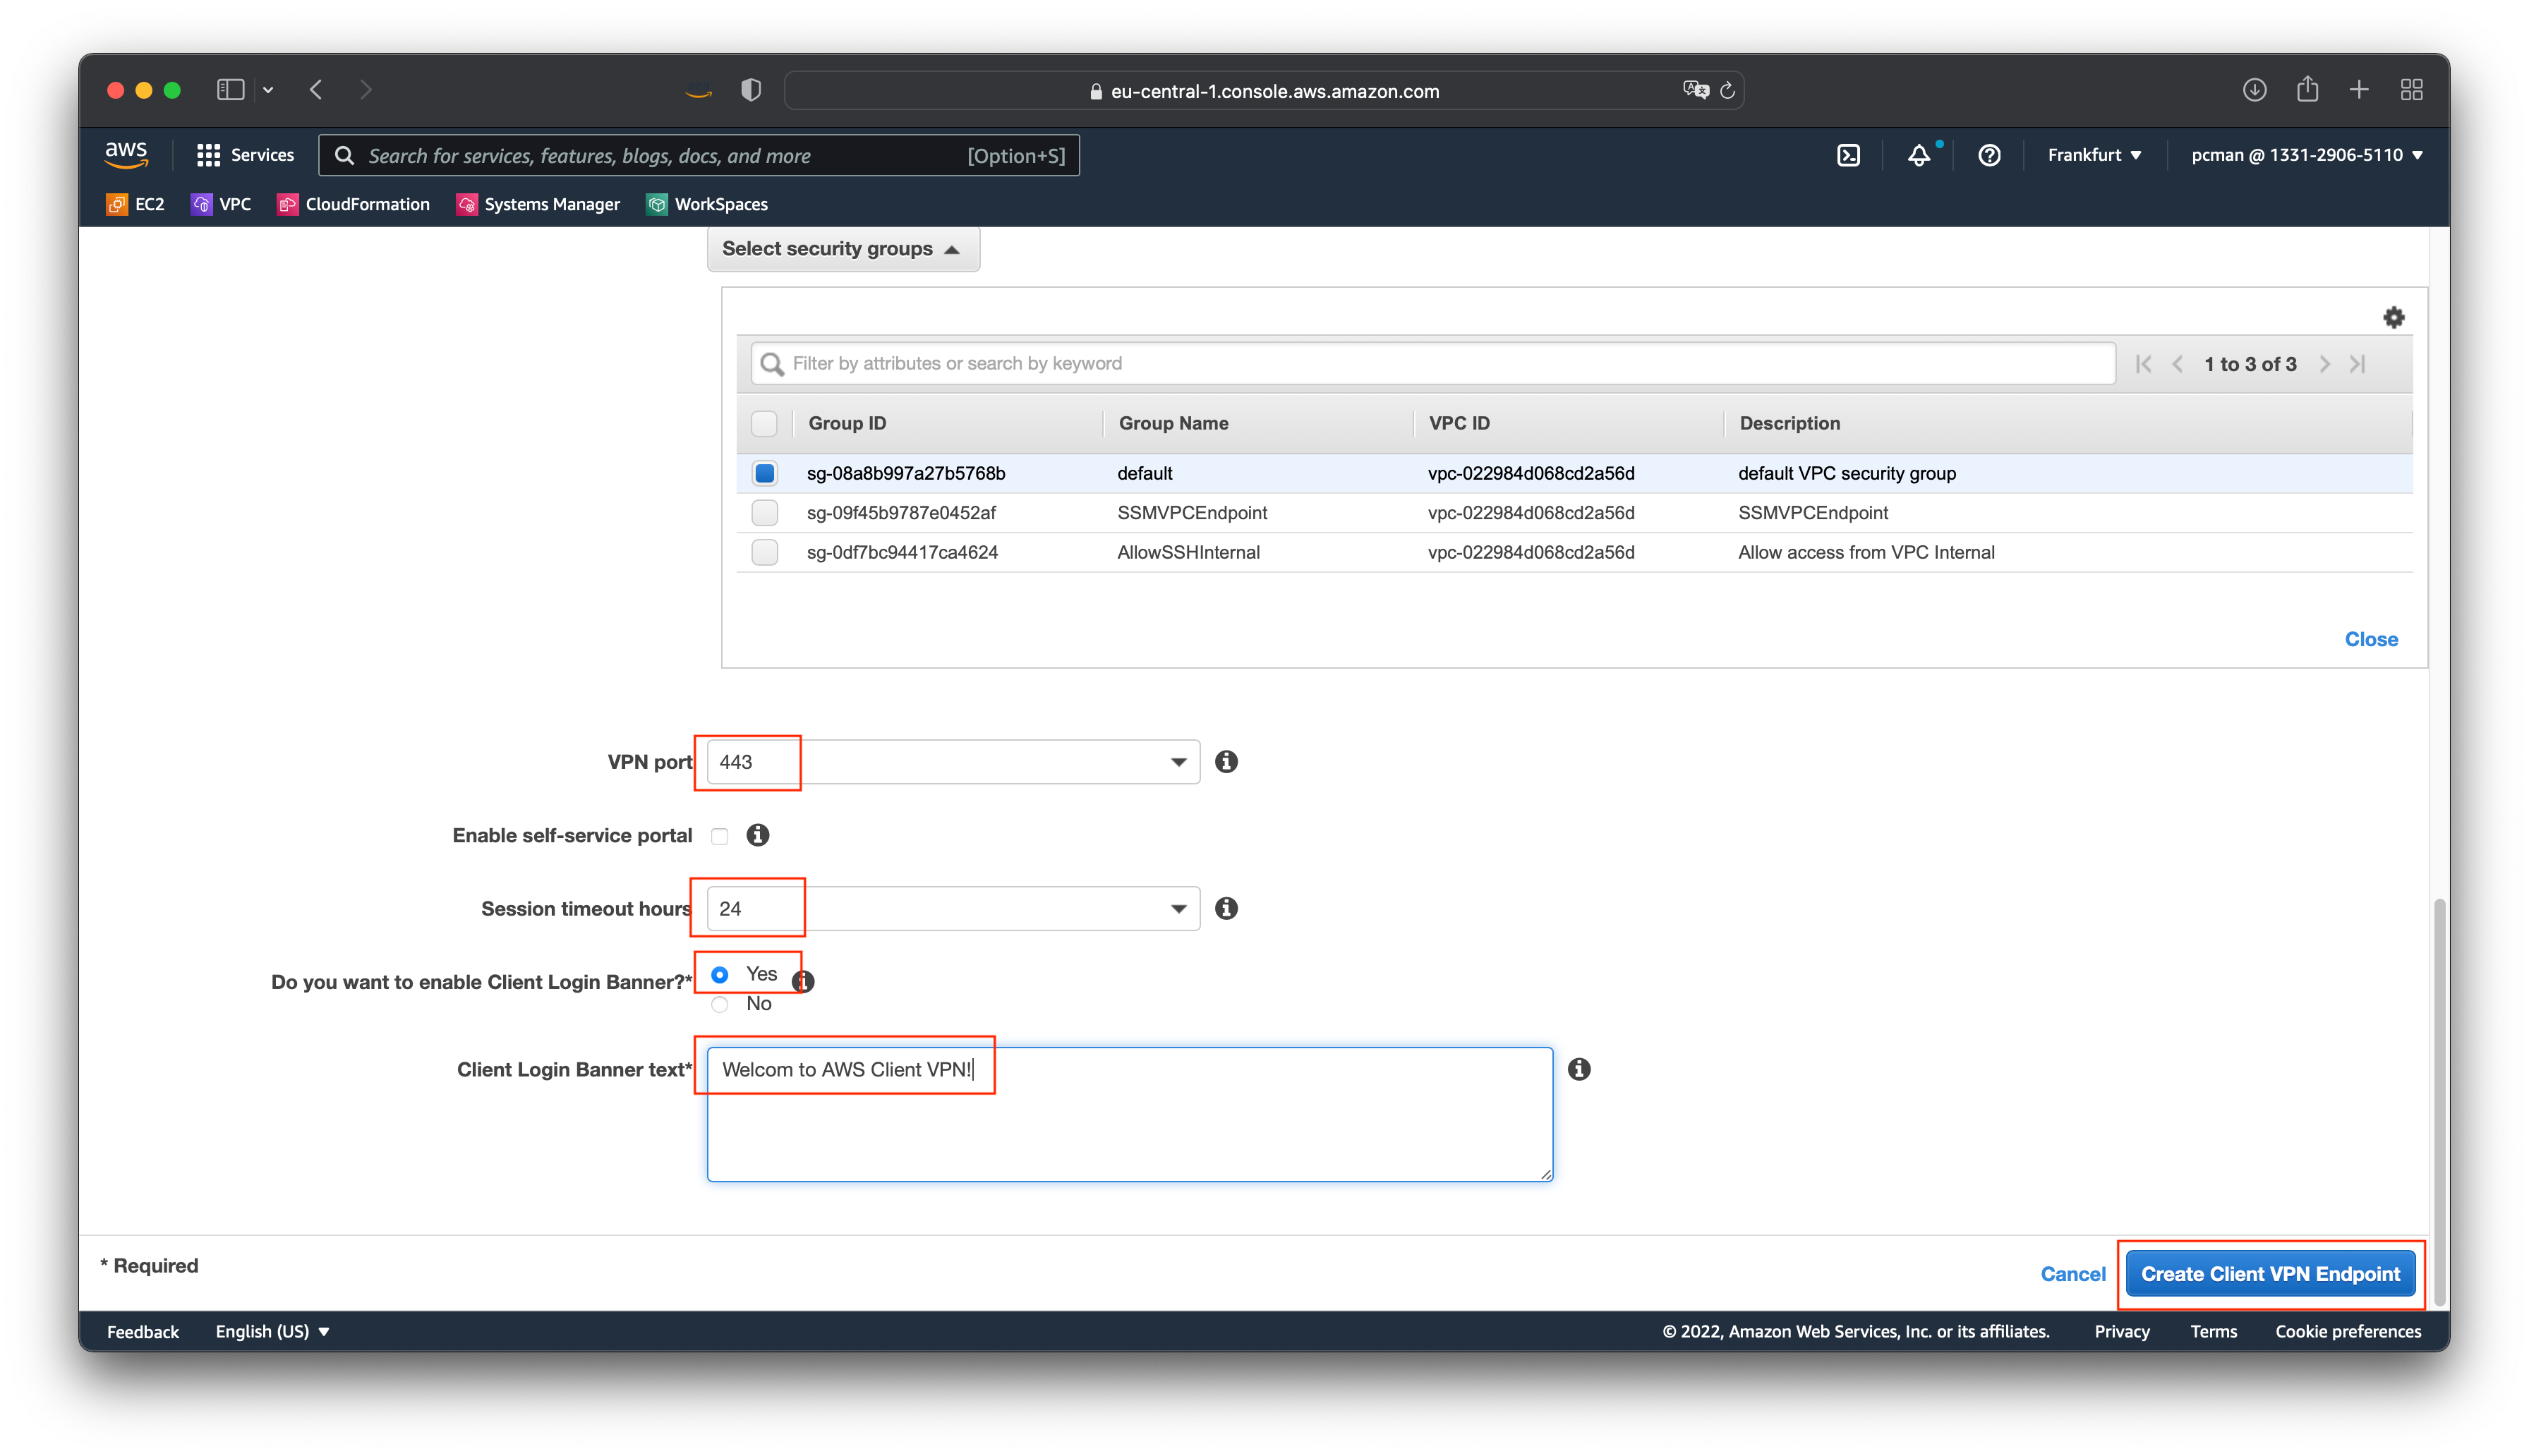The width and height of the screenshot is (2529, 1456).
Task: Sort by Group Name column header
Action: pos(1173,423)
